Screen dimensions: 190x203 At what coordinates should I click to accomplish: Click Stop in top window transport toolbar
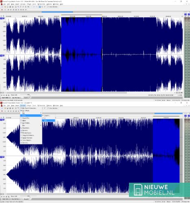[x=16, y=10]
